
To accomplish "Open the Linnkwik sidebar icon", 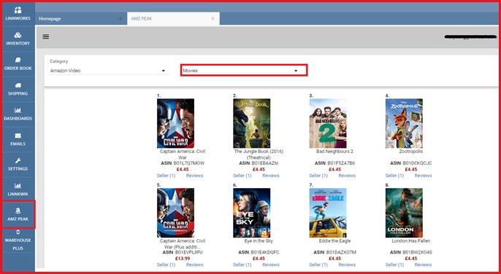I will [18, 186].
